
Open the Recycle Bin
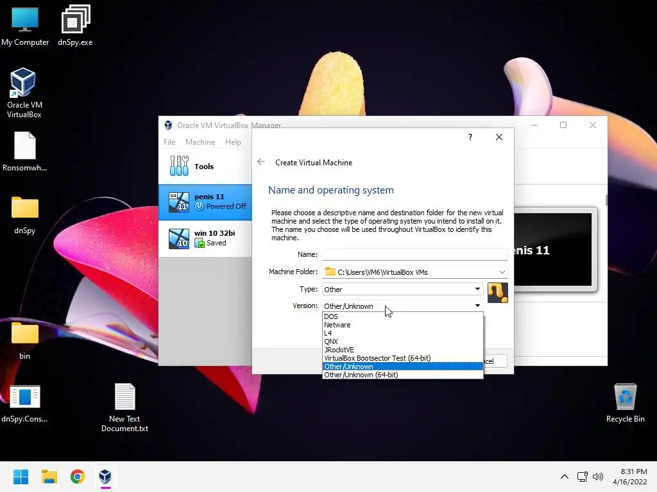tap(625, 403)
